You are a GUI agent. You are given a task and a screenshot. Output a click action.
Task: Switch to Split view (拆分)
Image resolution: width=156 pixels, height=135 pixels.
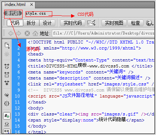[31, 23]
